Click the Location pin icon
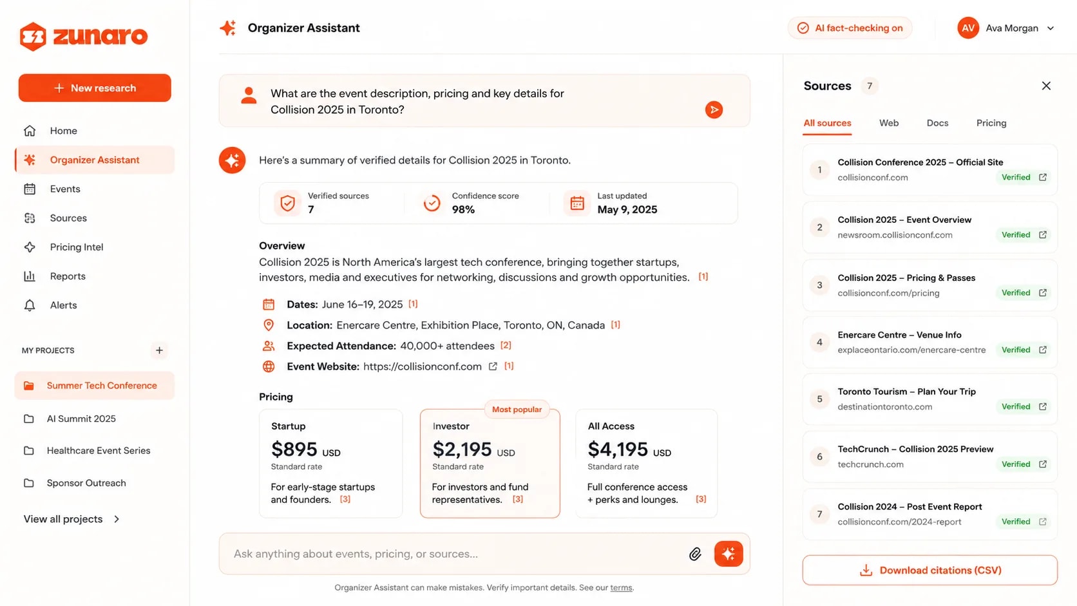The width and height of the screenshot is (1077, 606). (269, 325)
